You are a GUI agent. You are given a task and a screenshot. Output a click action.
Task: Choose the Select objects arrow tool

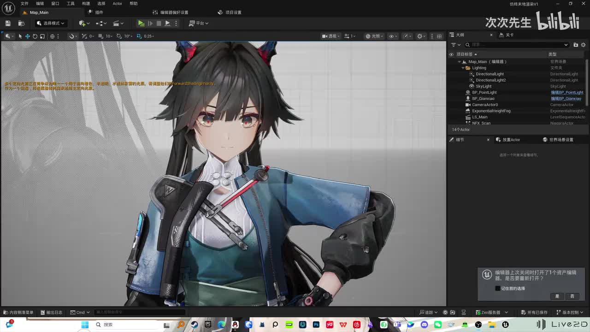20,36
